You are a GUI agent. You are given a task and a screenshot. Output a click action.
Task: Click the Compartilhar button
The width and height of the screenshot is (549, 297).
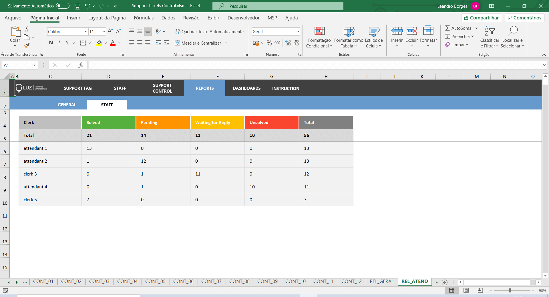click(x=482, y=17)
